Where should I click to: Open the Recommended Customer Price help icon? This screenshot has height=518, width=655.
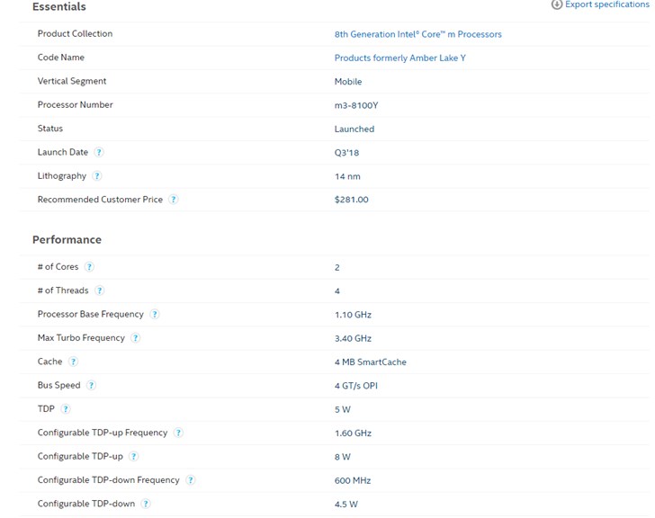coord(174,200)
